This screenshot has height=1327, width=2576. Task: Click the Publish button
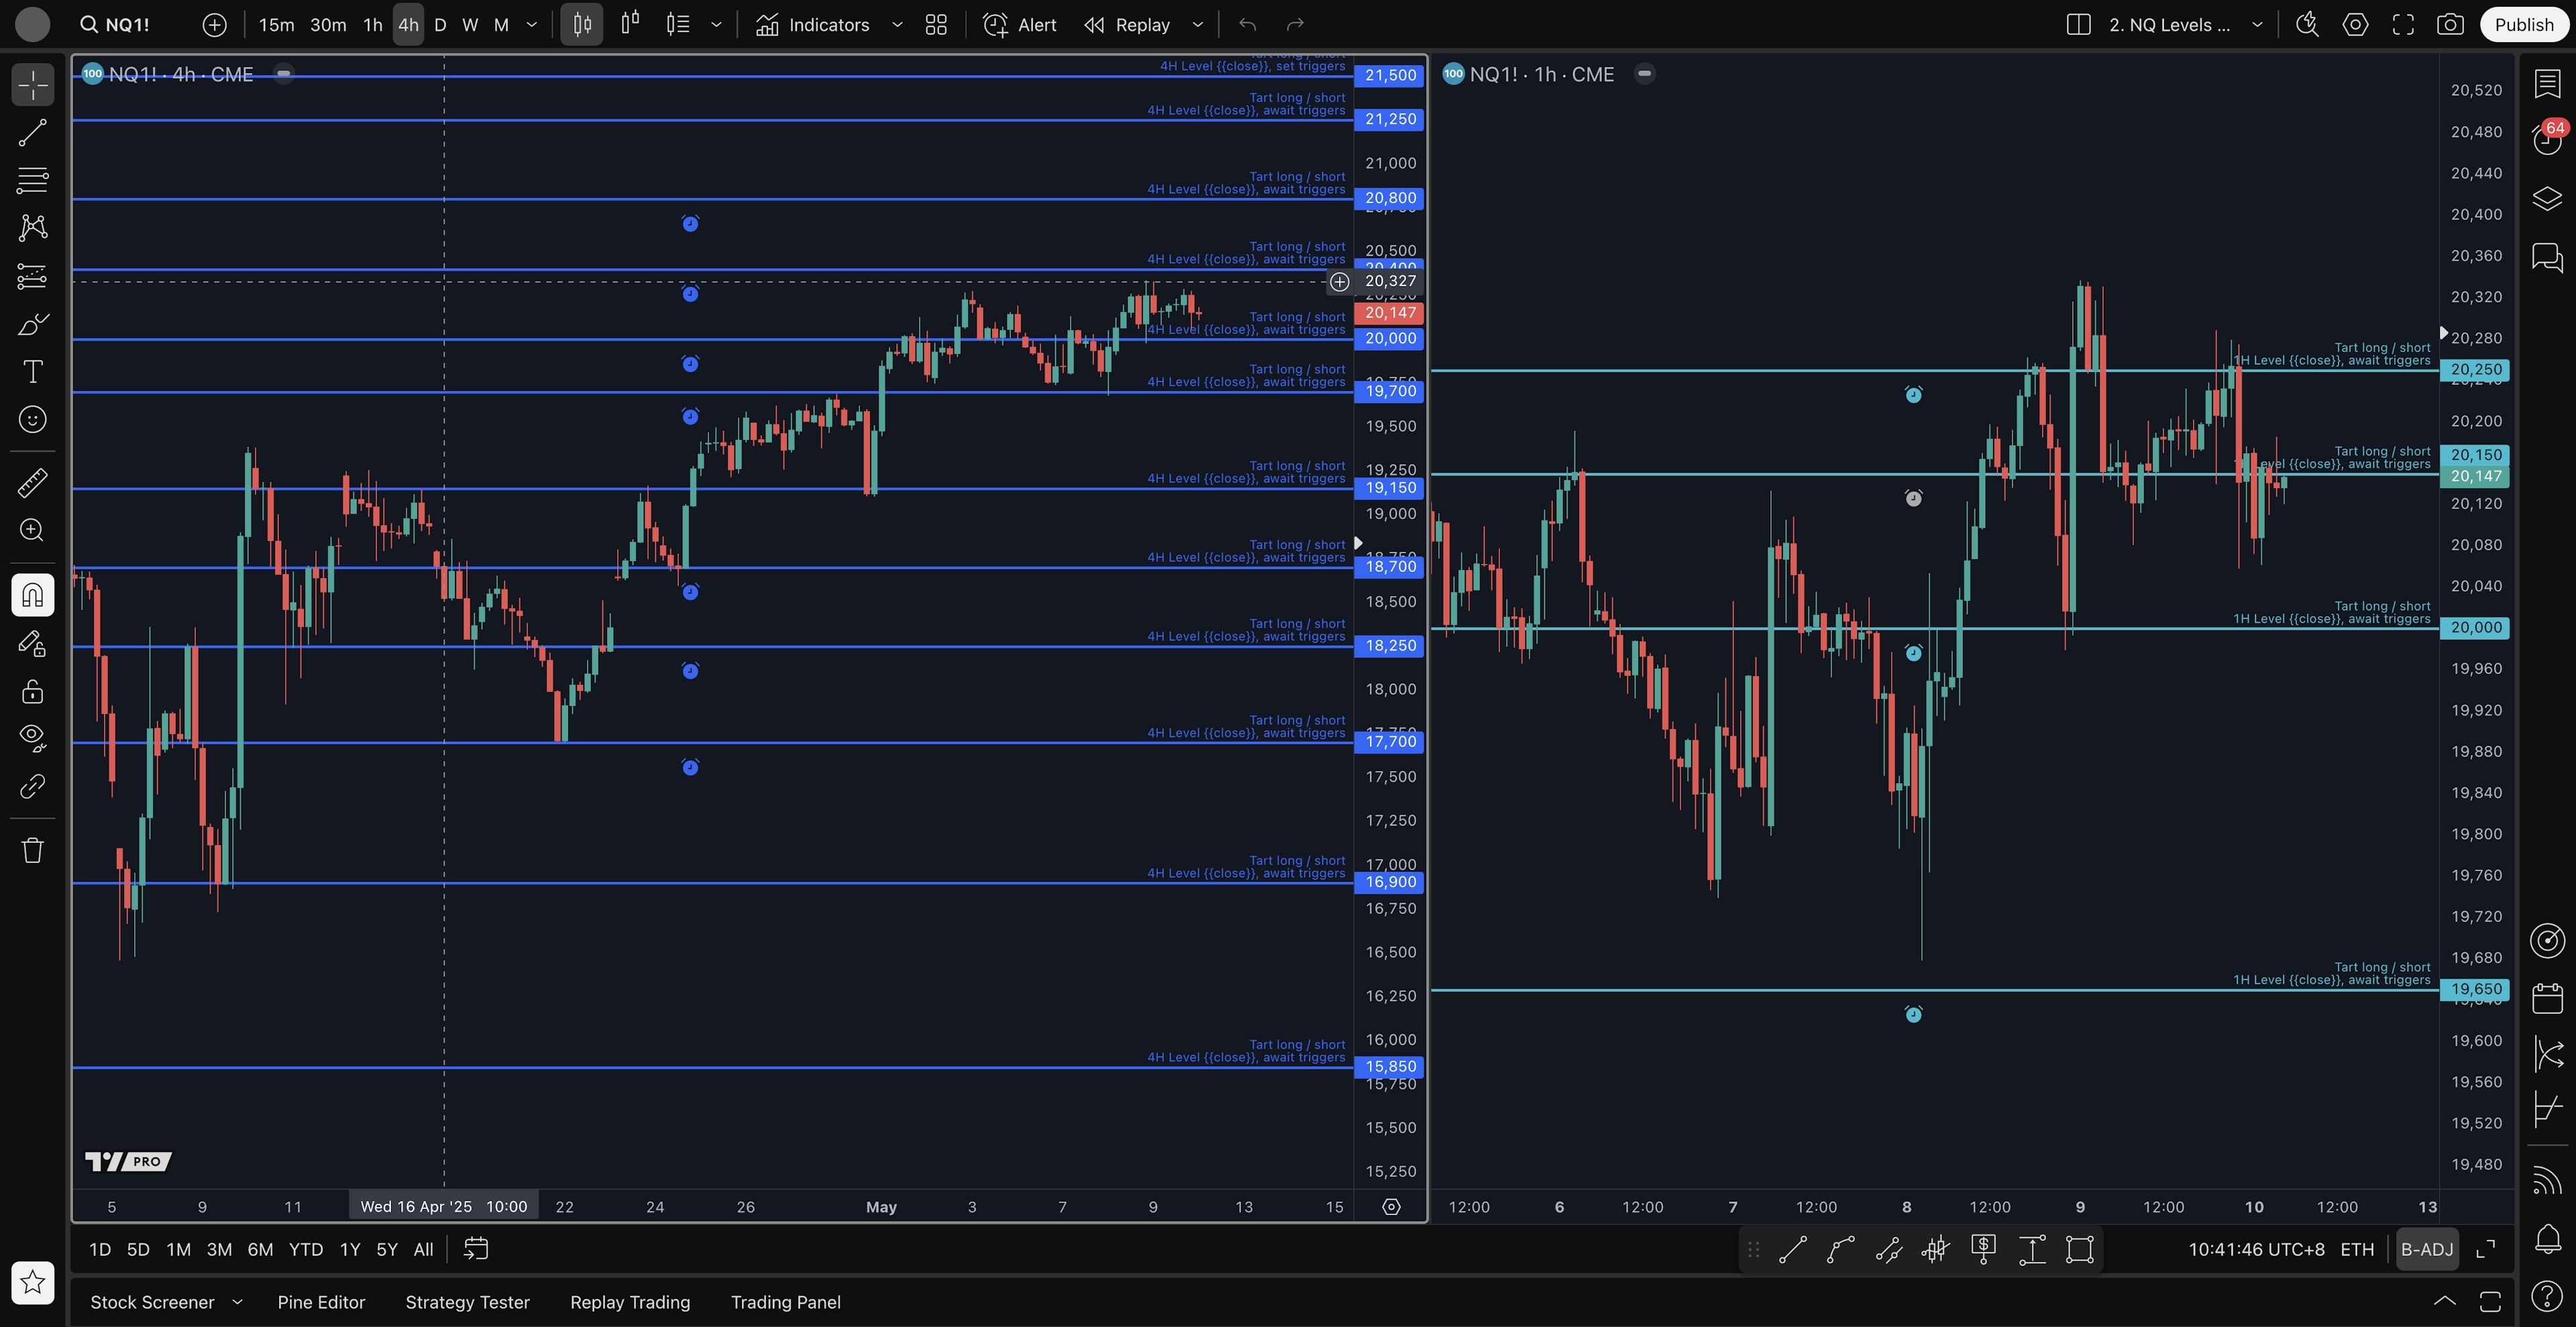tap(2523, 25)
